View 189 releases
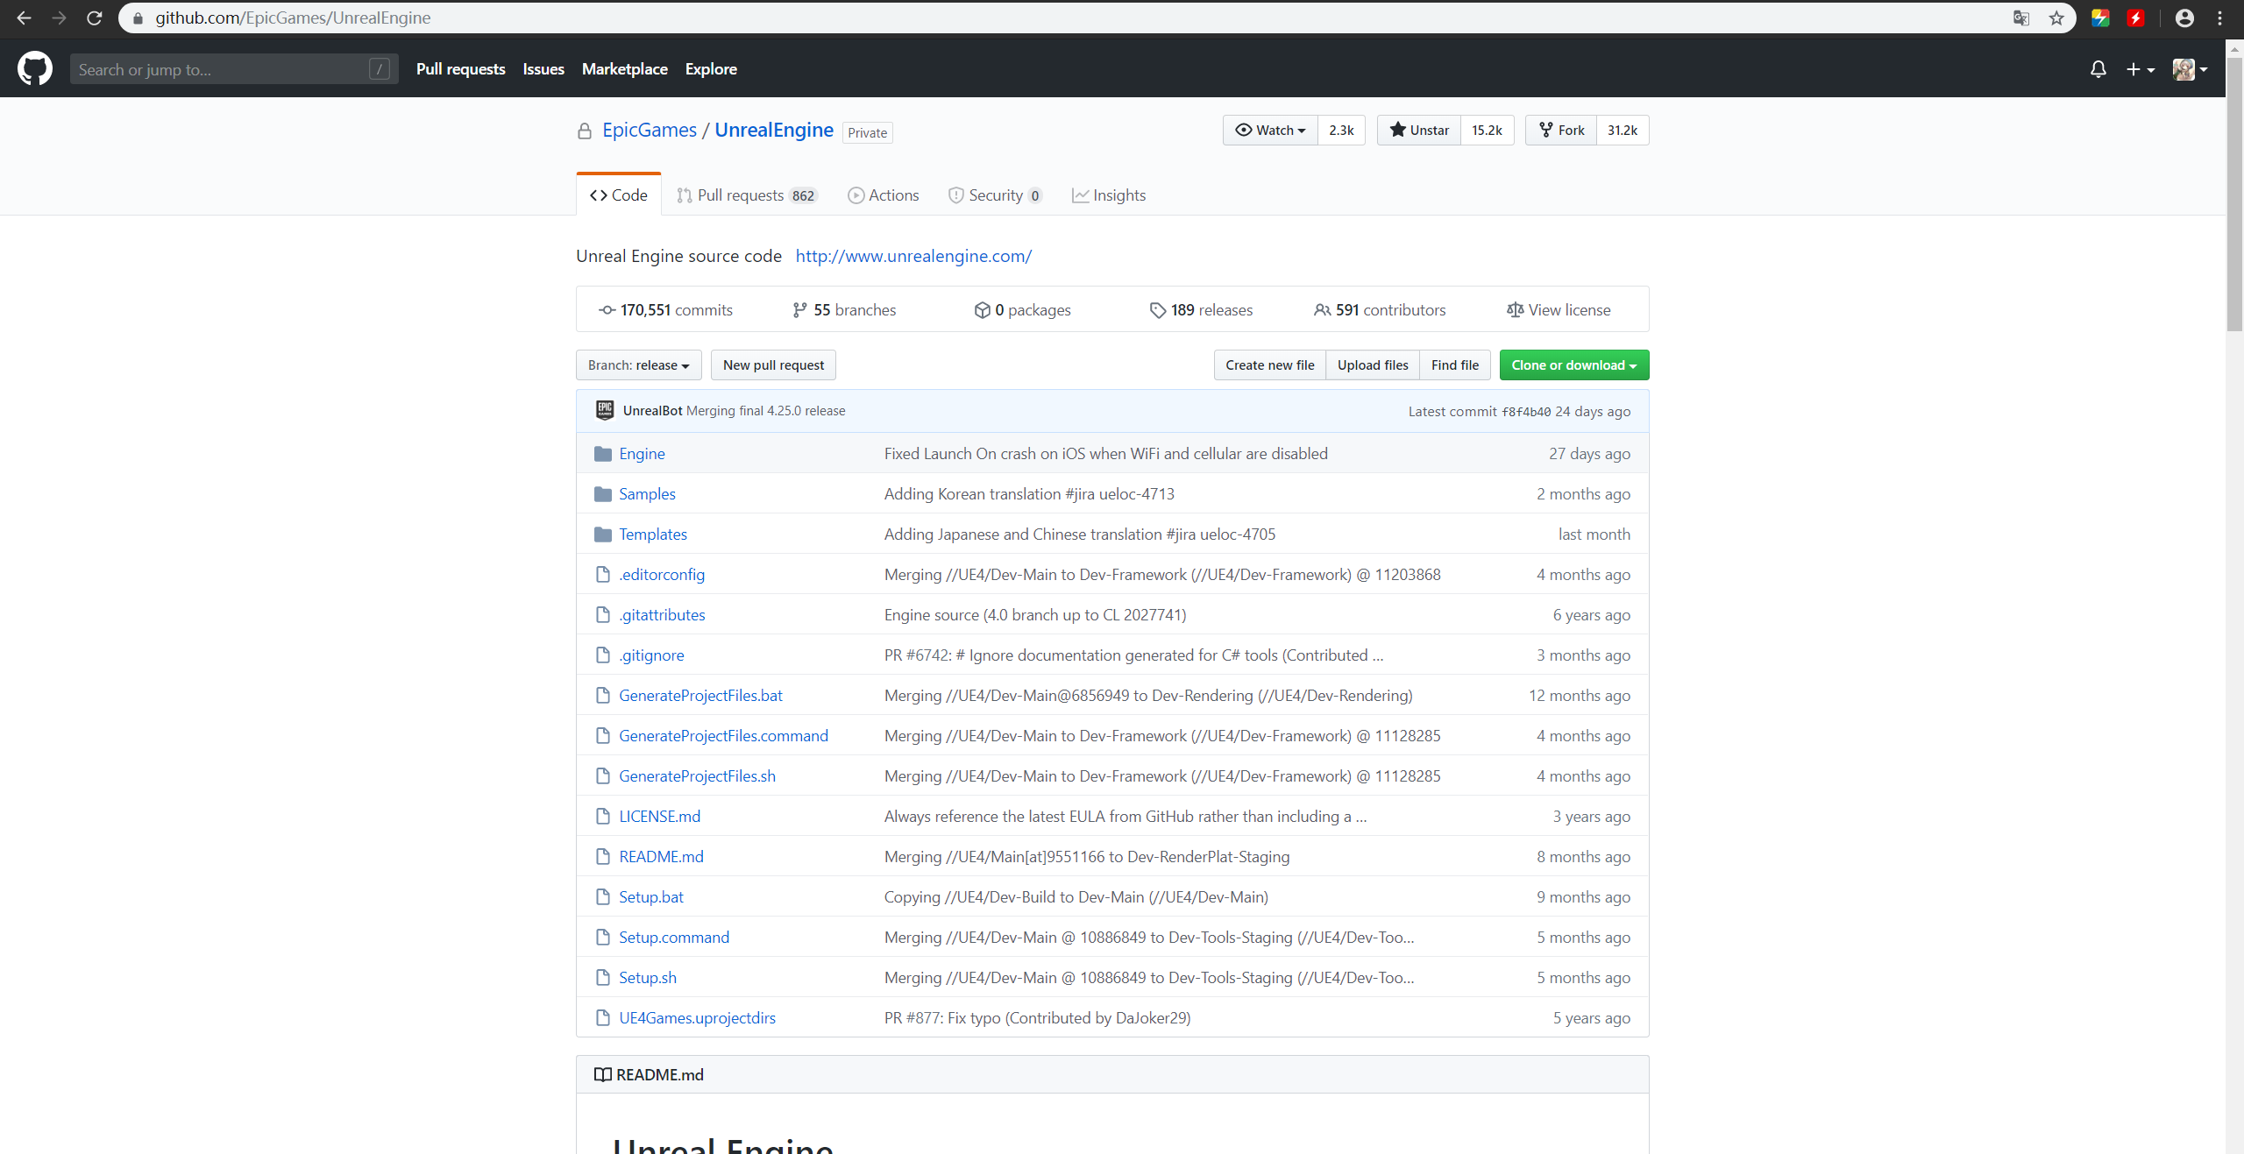The height and width of the screenshot is (1154, 2244). (1202, 310)
